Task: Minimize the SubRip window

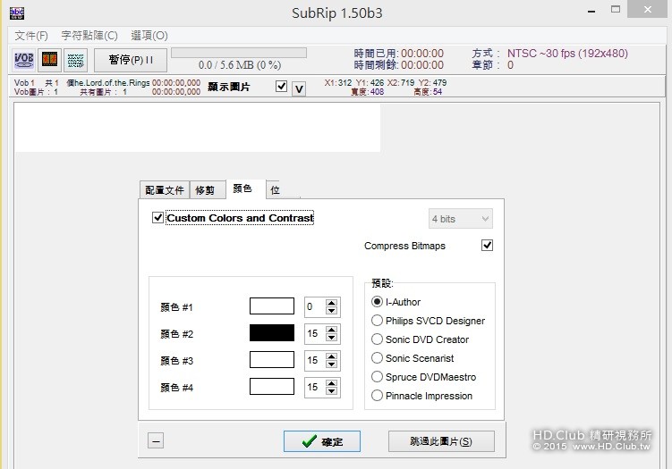Action: (591, 10)
